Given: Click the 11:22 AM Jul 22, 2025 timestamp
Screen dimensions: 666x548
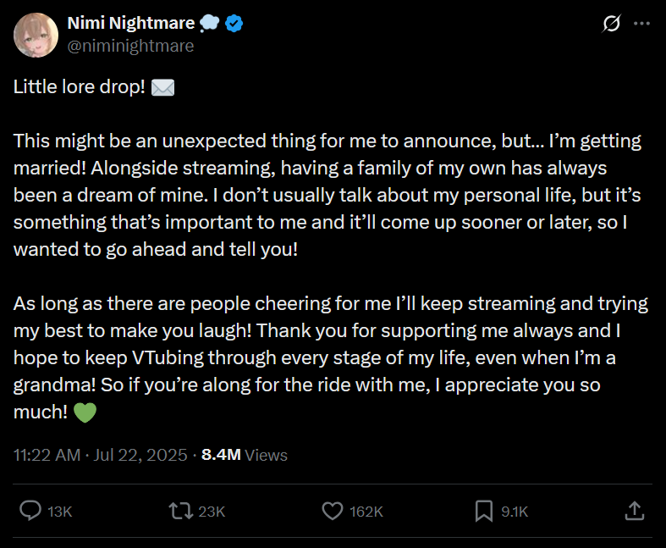Looking at the screenshot, I should click(100, 455).
